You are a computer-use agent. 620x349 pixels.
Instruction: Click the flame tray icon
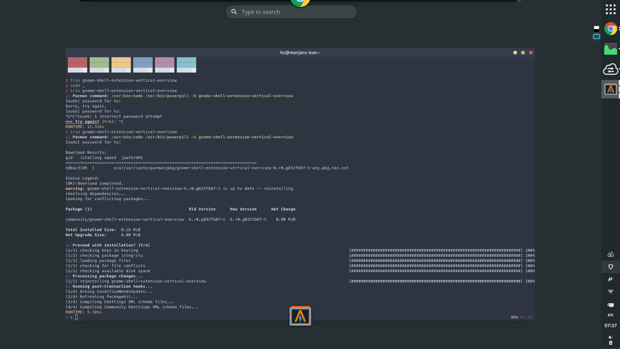[611, 279]
